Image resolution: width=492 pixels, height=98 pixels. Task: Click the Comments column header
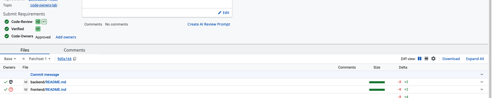347,67
